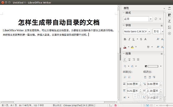This screenshot has height=107, width=173.
Task: Click 默认样式 page style status entry
Action: click(x=57, y=105)
